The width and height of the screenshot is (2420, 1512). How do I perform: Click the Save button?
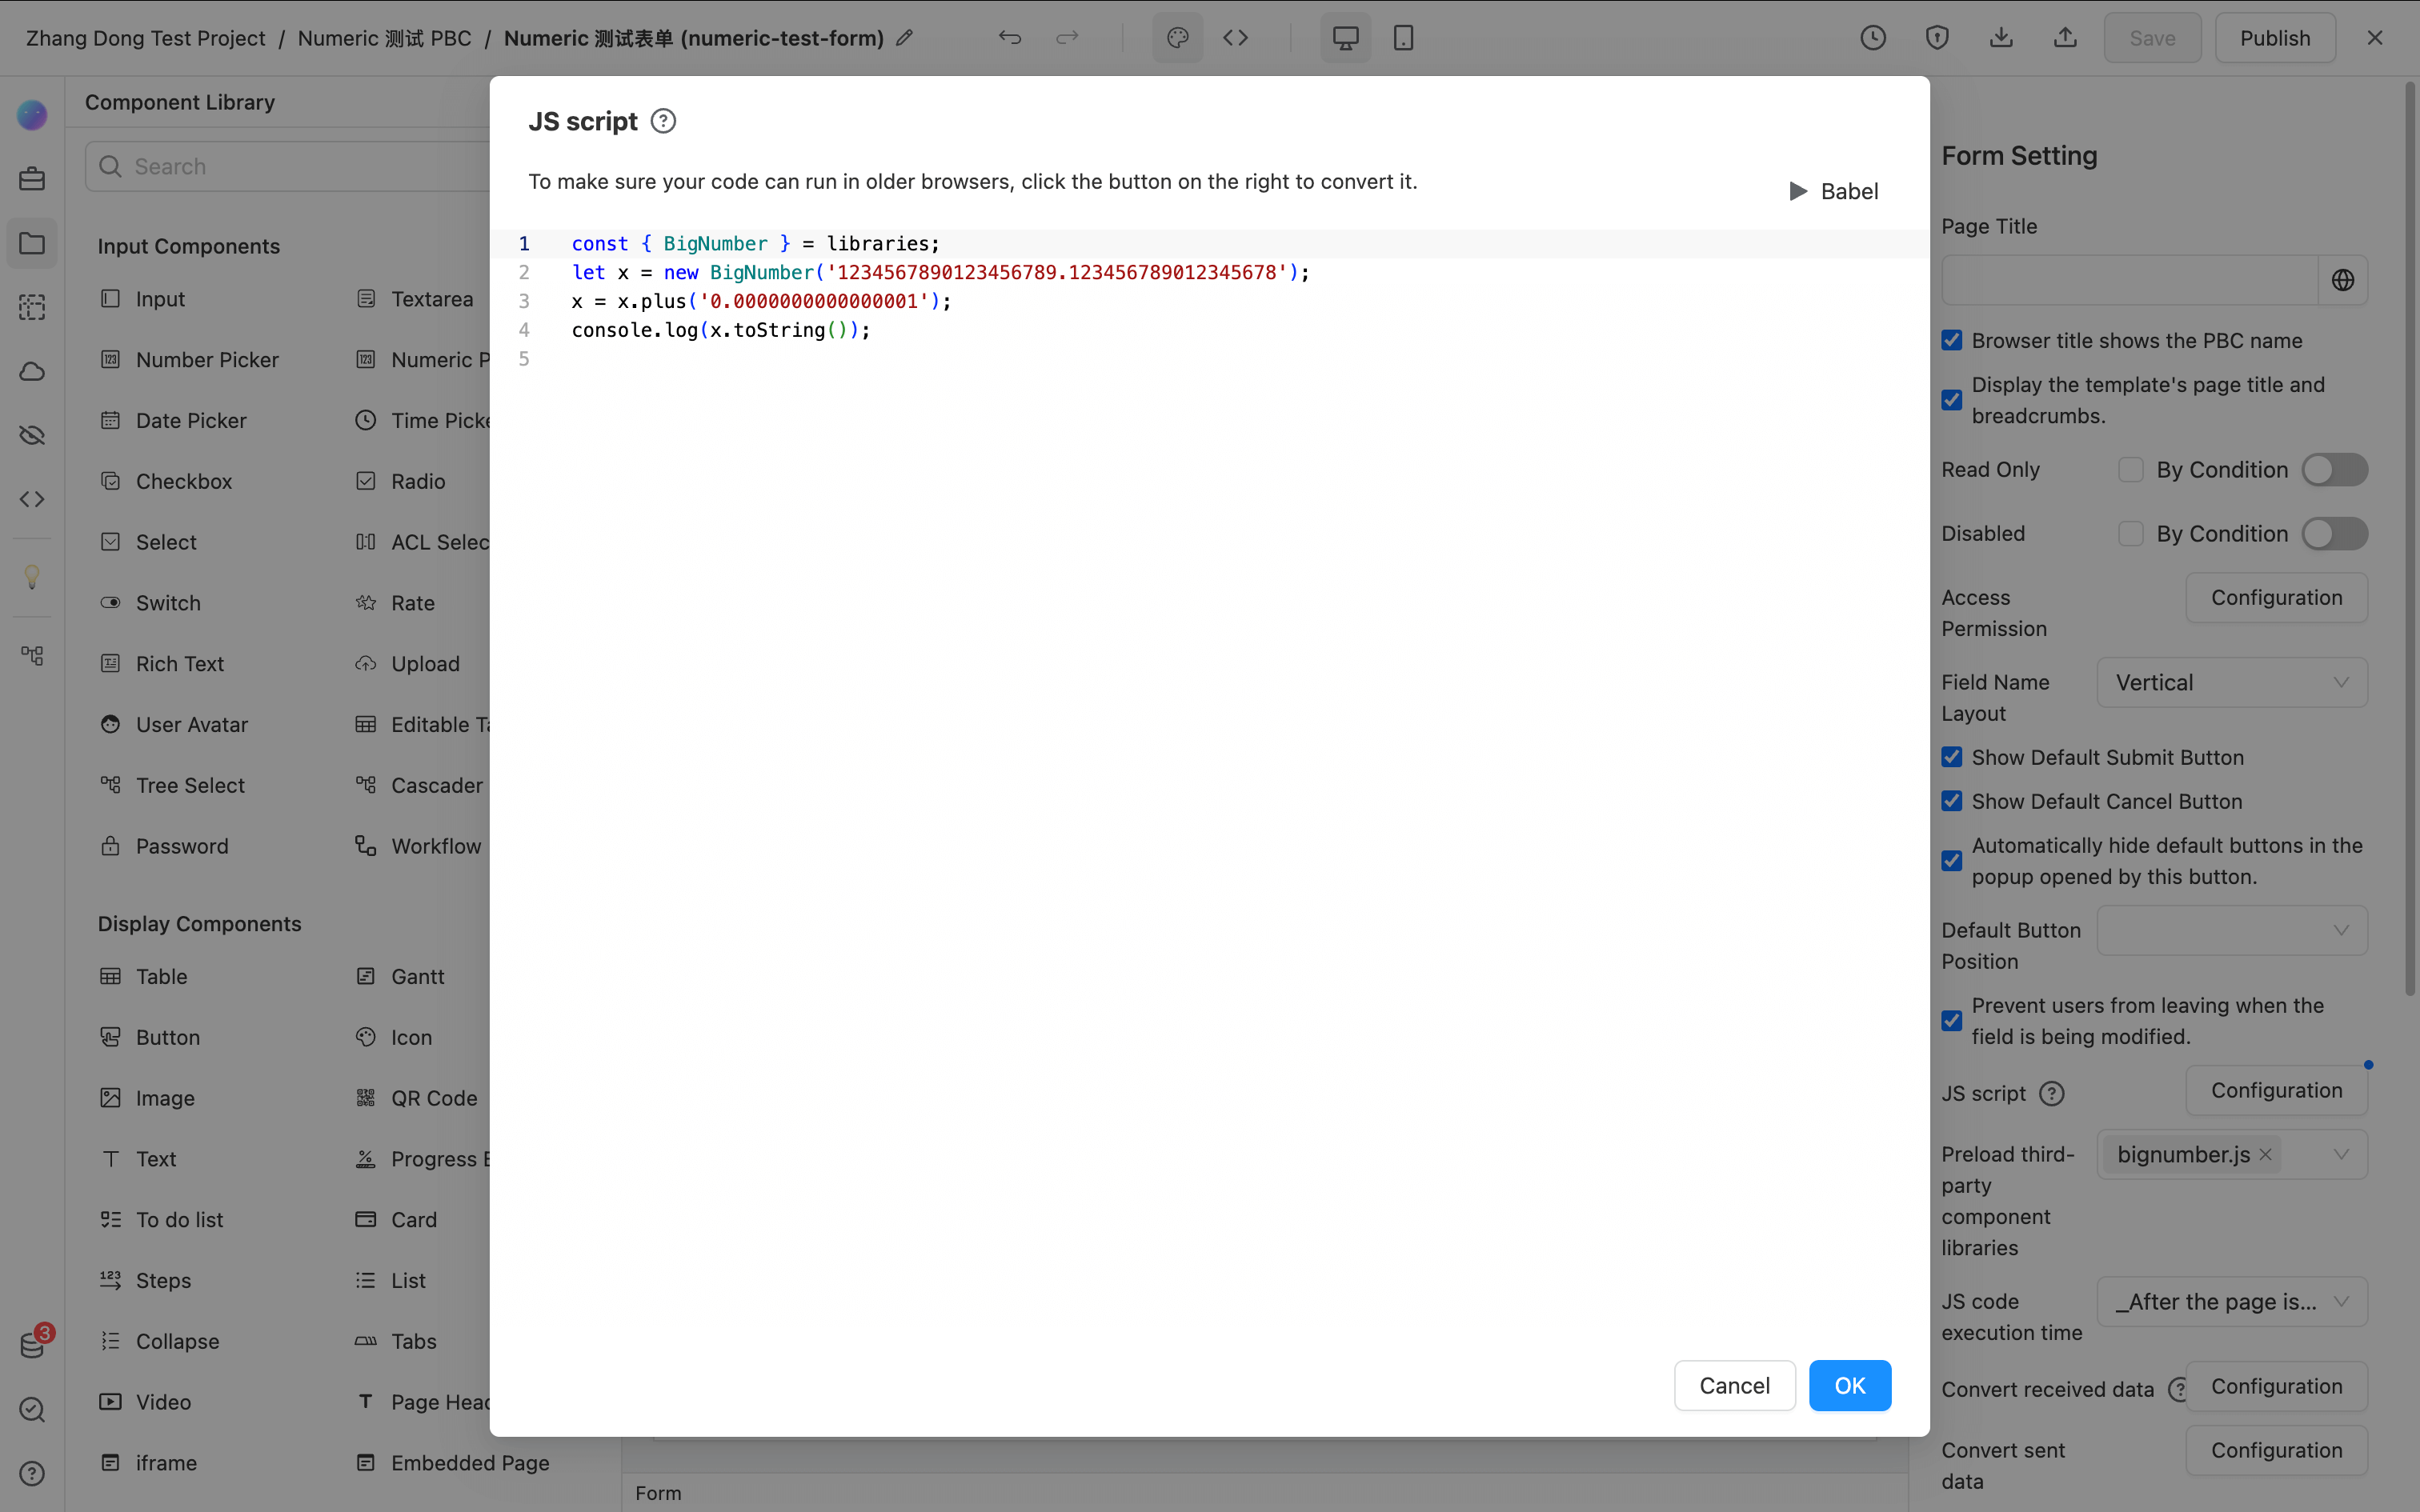pos(2152,38)
